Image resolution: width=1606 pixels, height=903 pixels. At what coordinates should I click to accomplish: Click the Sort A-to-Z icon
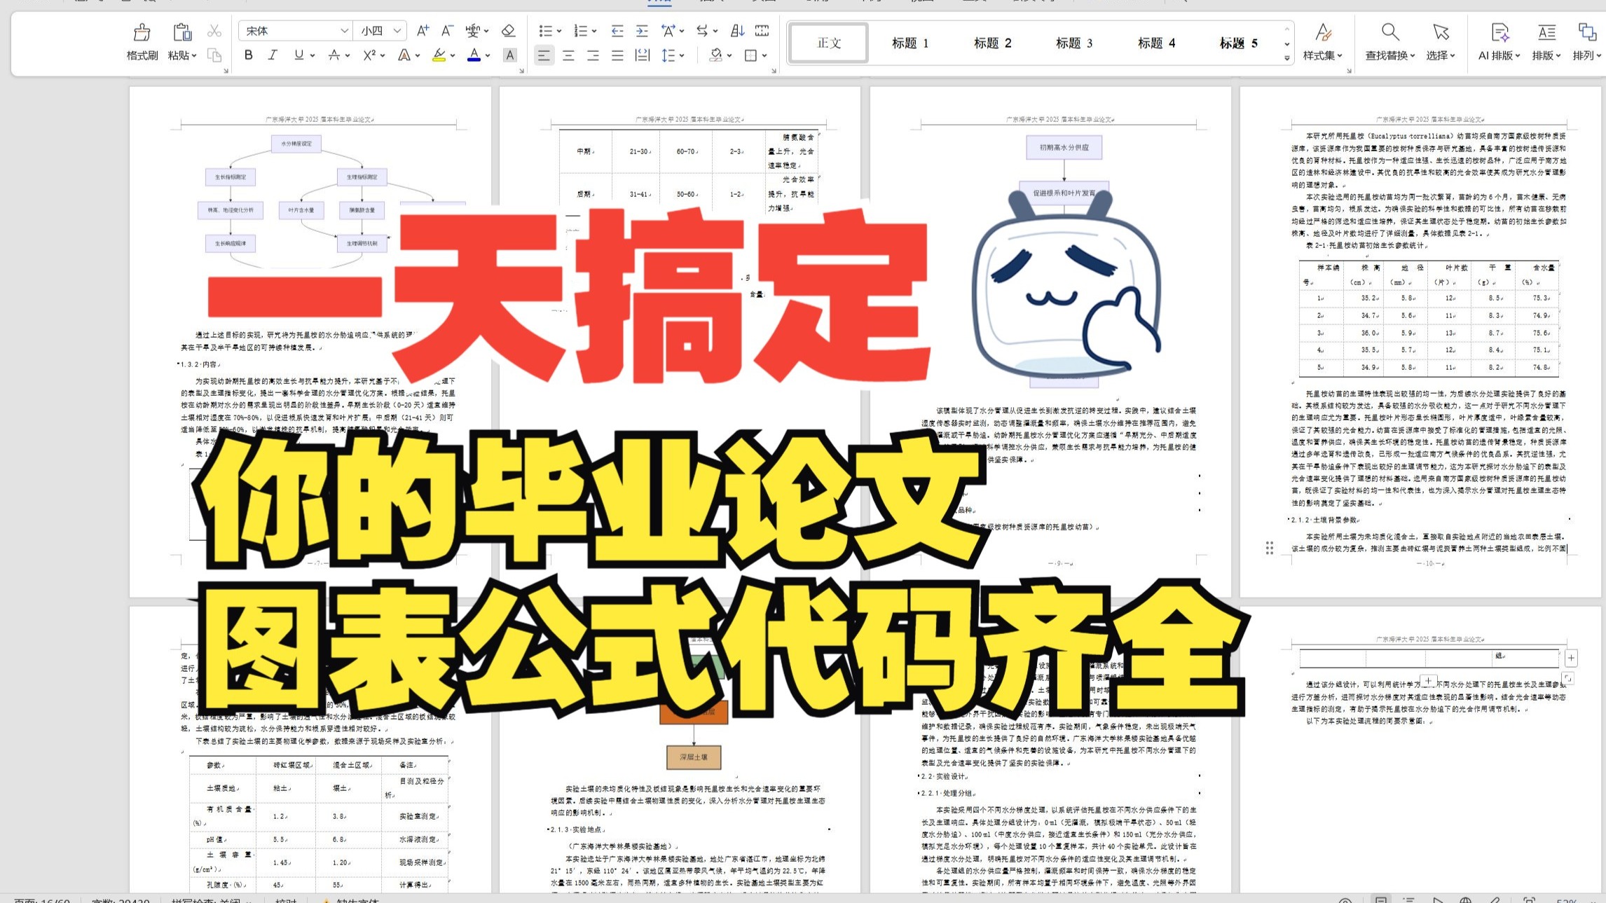coord(737,31)
